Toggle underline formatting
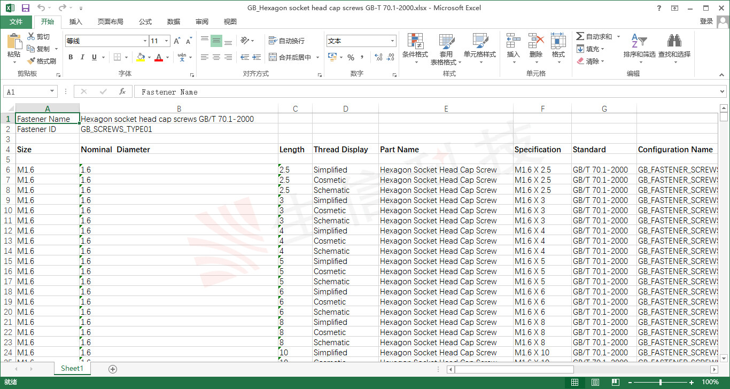This screenshot has height=389, width=730. [94, 57]
